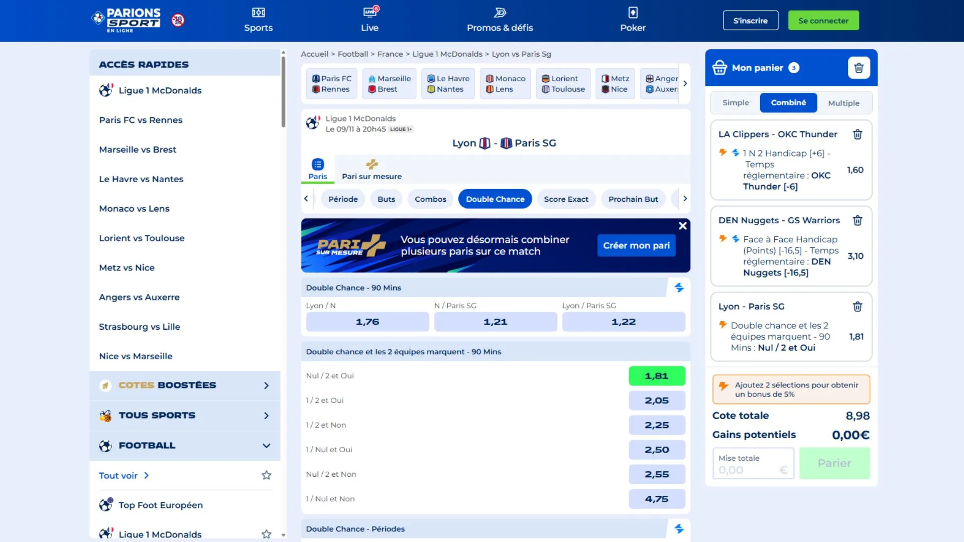The height and width of the screenshot is (542, 964).
Task: Toggle the Ligue 1 McDonalds favorite star
Action: [x=266, y=534]
